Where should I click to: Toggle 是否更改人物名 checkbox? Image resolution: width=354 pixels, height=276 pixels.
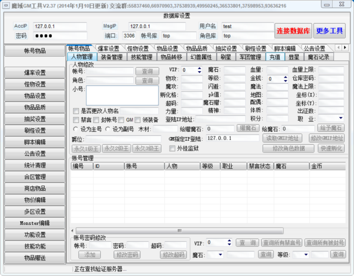pyautogui.click(x=76, y=111)
